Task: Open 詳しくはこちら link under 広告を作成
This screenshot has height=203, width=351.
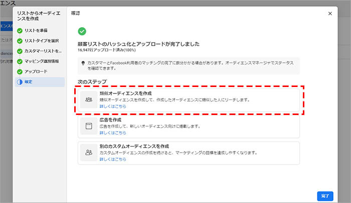Action: 112,133
